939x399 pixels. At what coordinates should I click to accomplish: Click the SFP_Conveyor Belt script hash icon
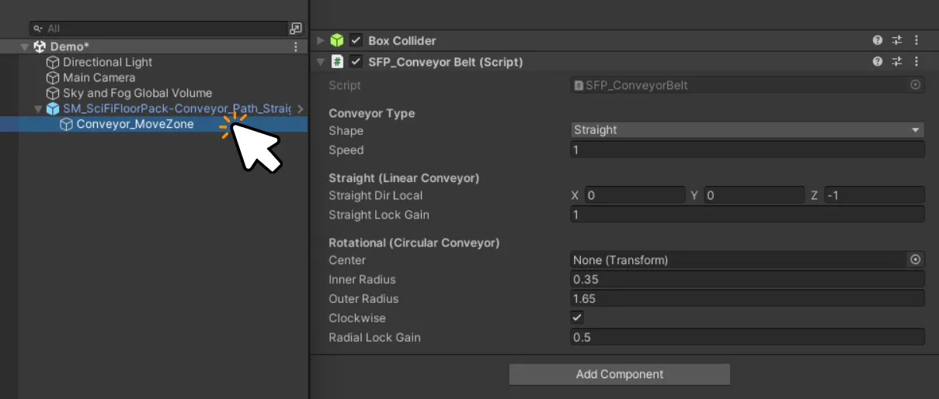(337, 61)
